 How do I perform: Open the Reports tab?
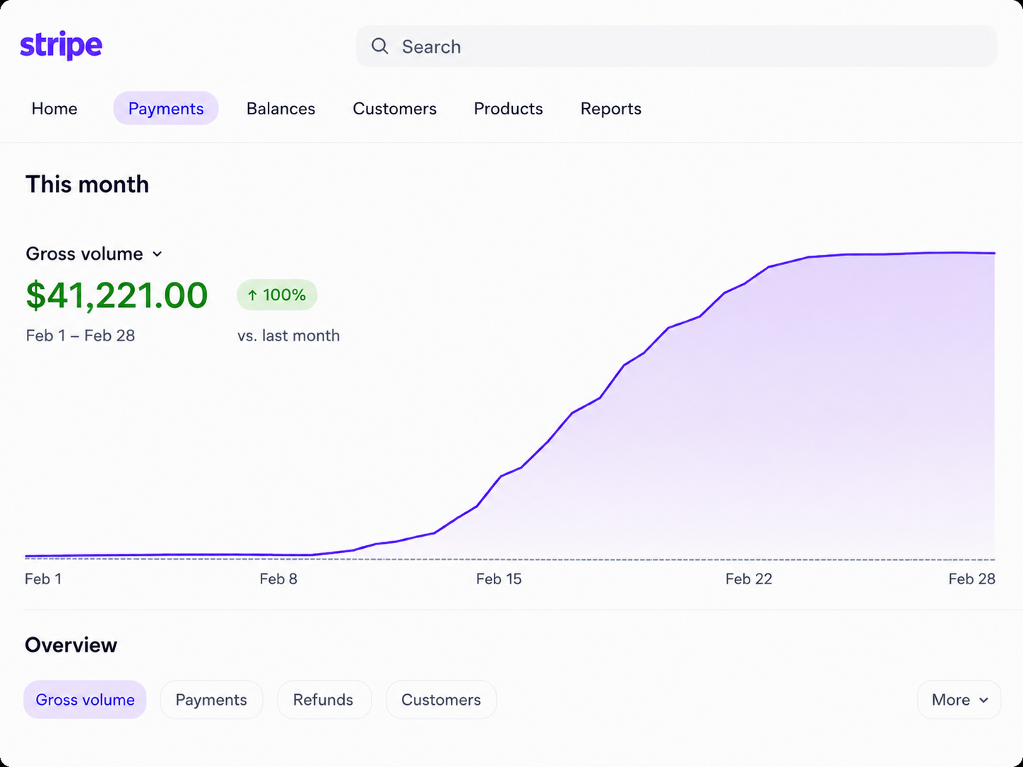611,109
